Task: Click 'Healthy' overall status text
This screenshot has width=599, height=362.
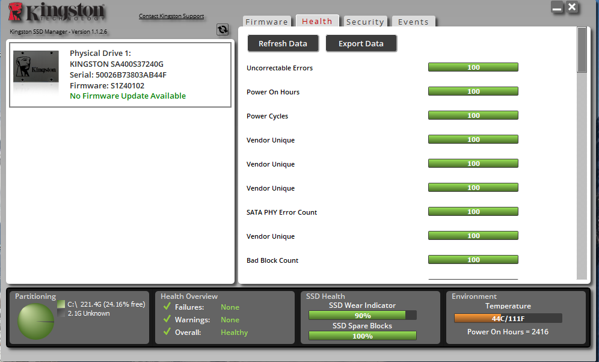Action: (x=234, y=333)
